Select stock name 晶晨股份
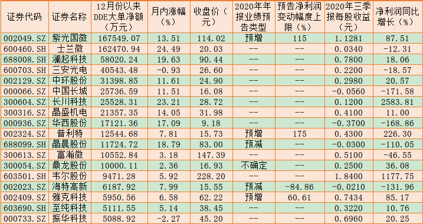This screenshot has height=224, width=423. (70, 144)
